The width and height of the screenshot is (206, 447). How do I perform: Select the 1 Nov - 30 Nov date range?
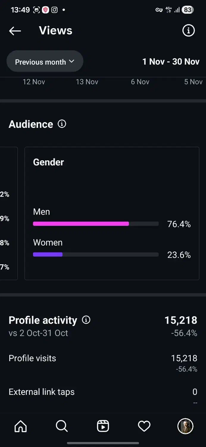[171, 62]
